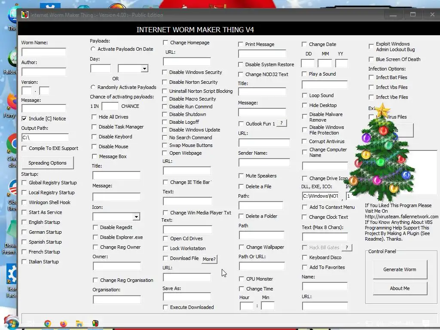The image size is (440, 330).
Task: Click the Hour field for Change Time
Action: [x=247, y=306]
